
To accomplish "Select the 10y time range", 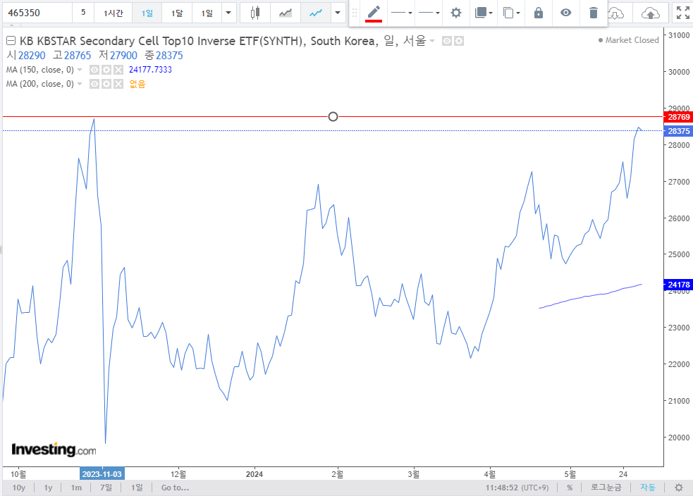I will pyautogui.click(x=19, y=488).
